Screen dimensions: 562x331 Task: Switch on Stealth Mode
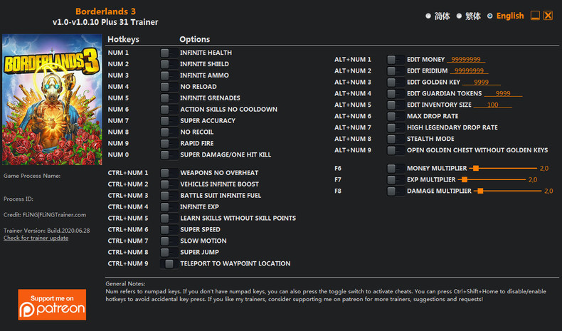click(396, 139)
